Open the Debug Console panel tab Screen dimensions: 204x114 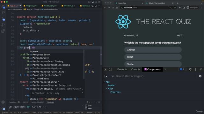[38, 102]
